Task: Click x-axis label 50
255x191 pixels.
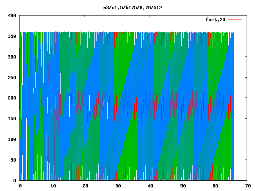Action: coord(183,186)
